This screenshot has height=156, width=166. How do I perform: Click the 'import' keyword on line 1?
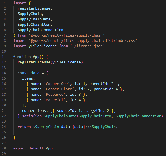click(20, 3)
